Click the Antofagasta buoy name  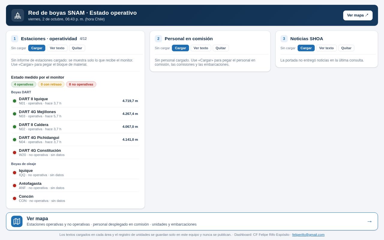[x=30, y=183]
